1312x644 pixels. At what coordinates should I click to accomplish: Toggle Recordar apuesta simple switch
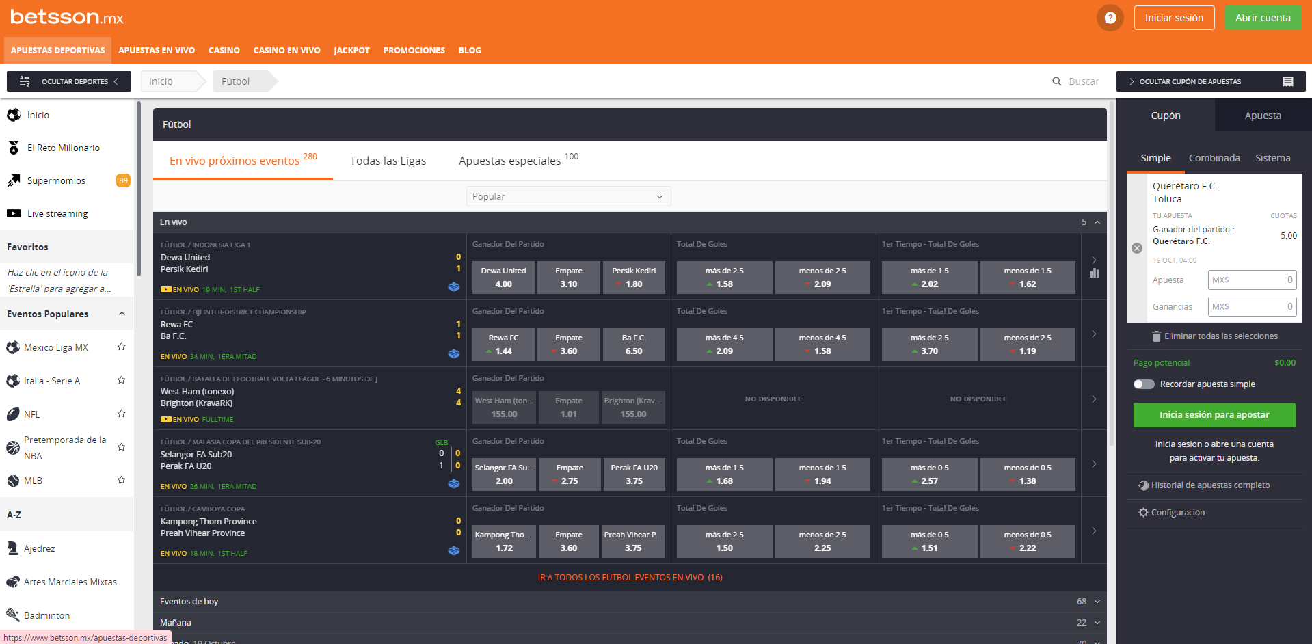(x=1144, y=384)
